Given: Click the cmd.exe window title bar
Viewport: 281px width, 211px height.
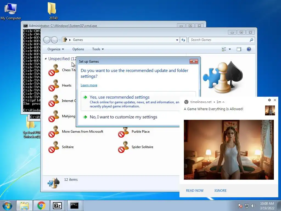Looking at the screenshot, I should pos(99,26).
